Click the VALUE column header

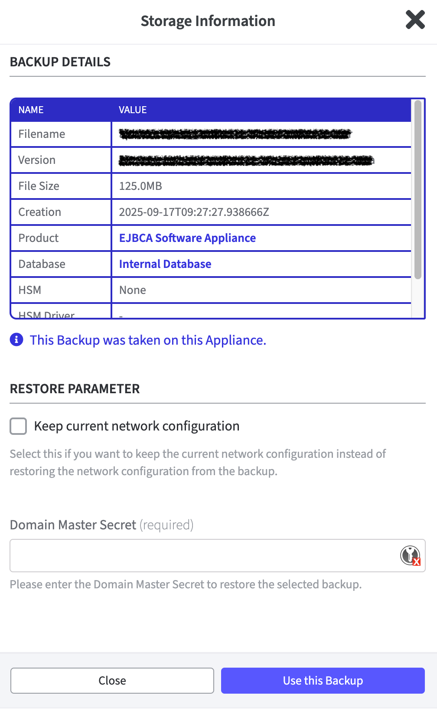133,109
